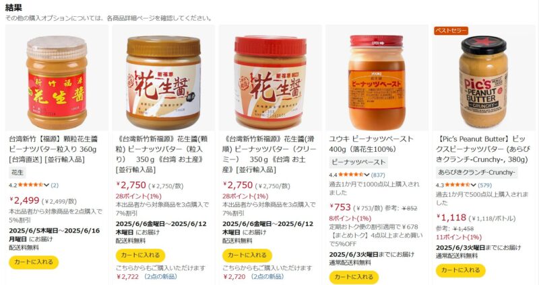Screen dimensions: 539x285
Task: Click カートに入れる for 花生醬(顆粒) 350g
Action: (x=140, y=255)
